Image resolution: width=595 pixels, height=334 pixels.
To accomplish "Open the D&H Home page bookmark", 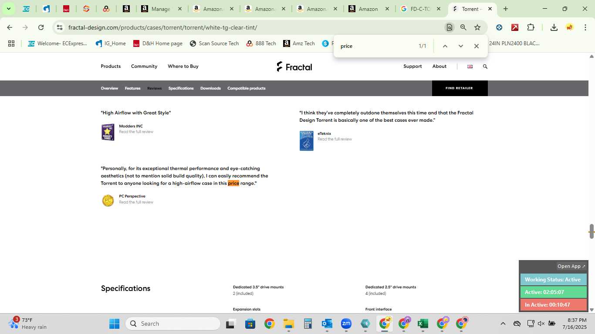I will click(x=158, y=43).
